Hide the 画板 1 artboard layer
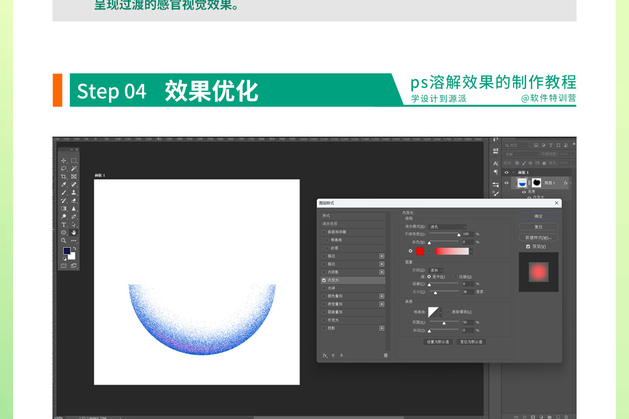 (x=506, y=172)
